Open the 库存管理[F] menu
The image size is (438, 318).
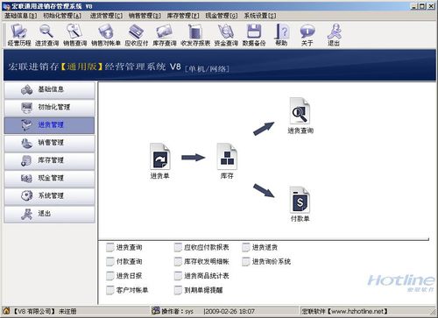183,16
